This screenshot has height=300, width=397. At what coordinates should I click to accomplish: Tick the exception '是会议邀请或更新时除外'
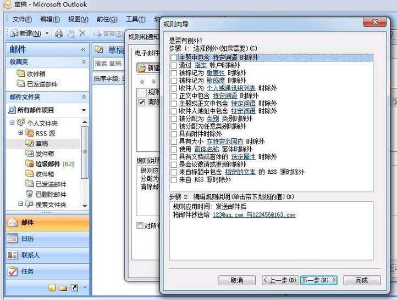(x=174, y=165)
